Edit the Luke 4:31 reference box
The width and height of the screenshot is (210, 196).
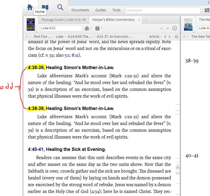click(x=61, y=28)
